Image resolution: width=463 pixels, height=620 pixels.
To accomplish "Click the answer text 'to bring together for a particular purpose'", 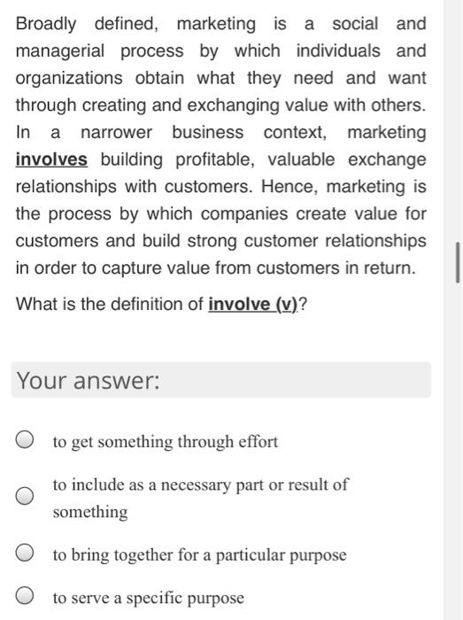I will point(199,555).
